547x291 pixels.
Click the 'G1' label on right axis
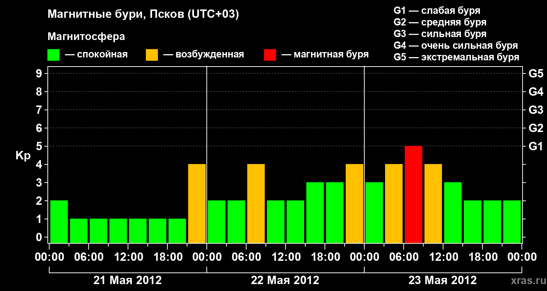point(536,146)
